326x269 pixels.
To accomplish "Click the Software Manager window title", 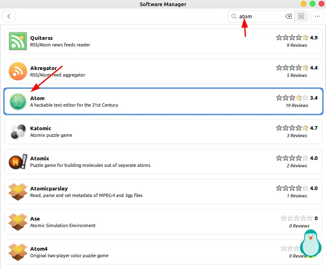I will pyautogui.click(x=163, y=4).
